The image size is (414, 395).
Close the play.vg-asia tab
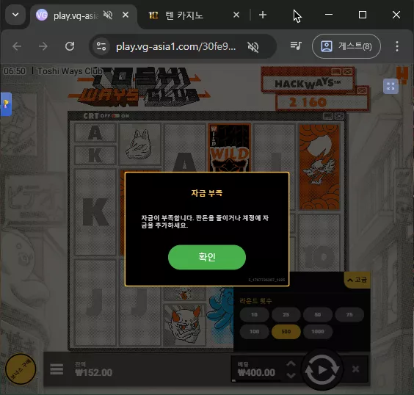(126, 15)
